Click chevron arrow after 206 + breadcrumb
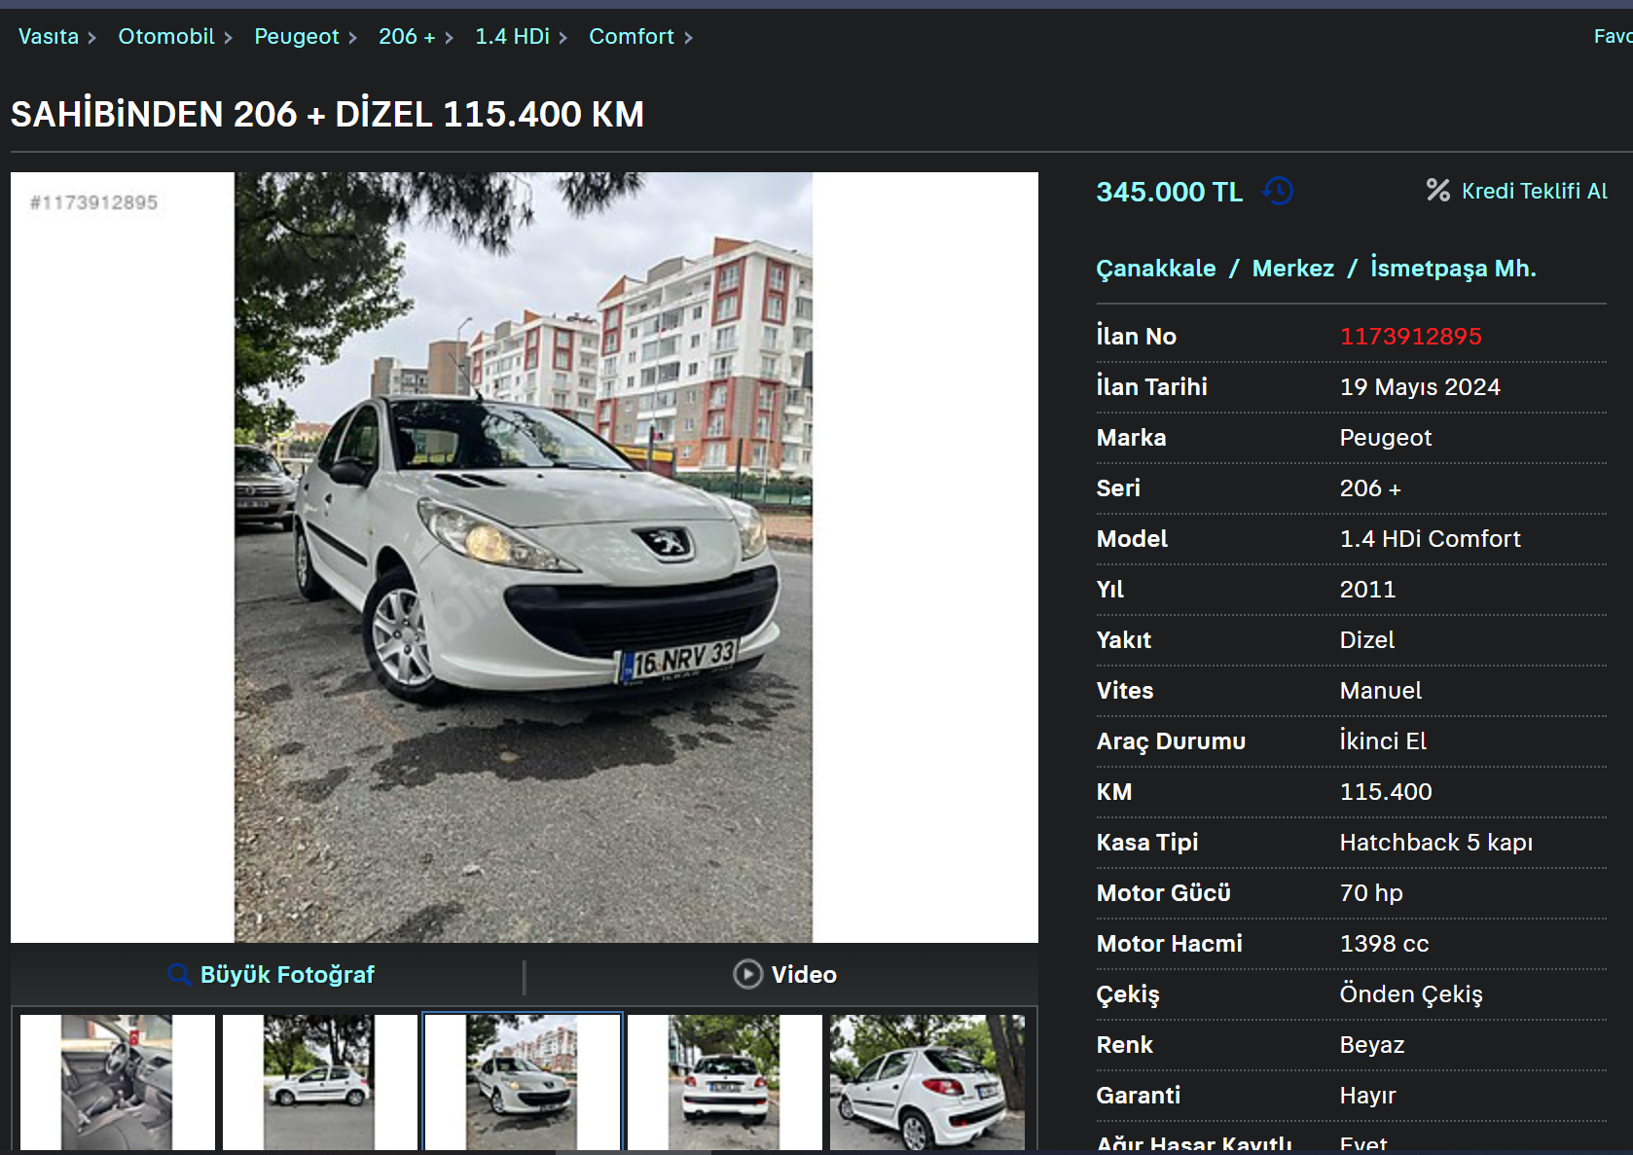Viewport: 1633px width, 1155px height. pos(449,38)
